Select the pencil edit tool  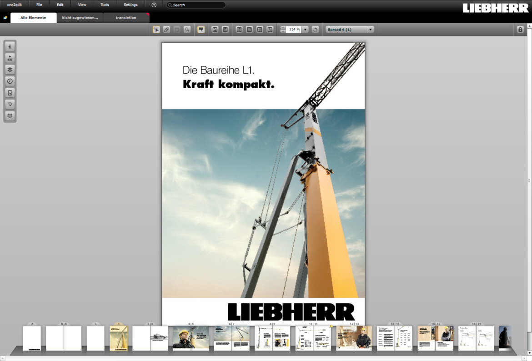(x=166, y=30)
